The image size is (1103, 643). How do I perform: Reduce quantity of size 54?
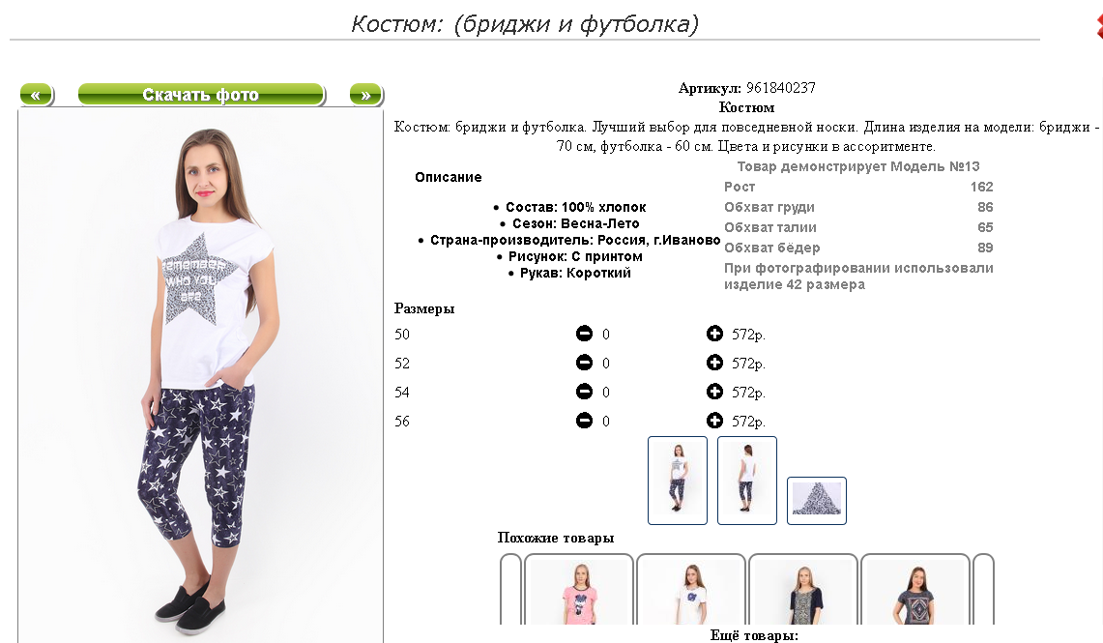point(584,392)
